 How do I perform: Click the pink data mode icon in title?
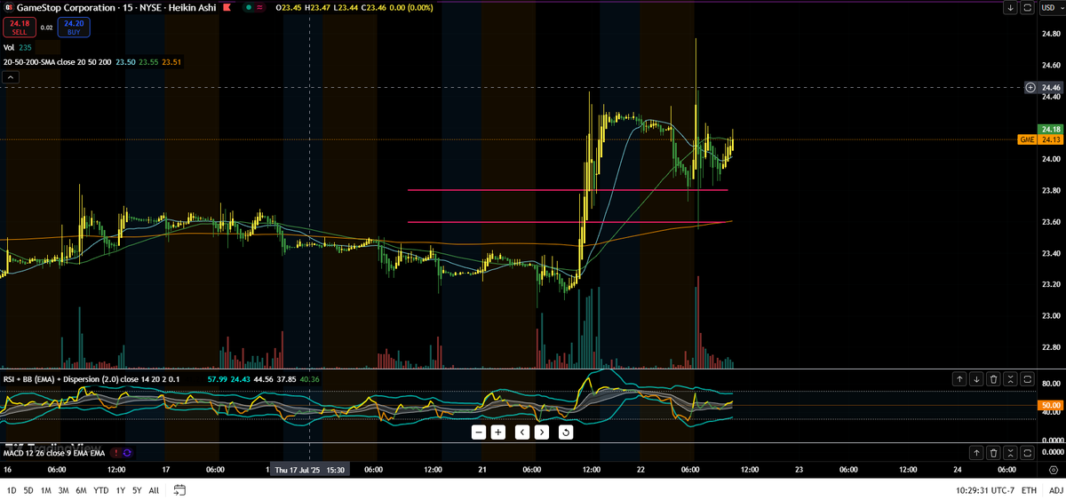(x=262, y=7)
